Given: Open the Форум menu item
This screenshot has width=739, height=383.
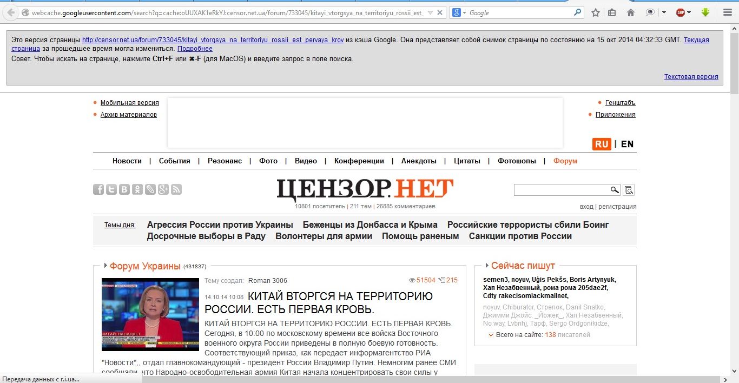Looking at the screenshot, I should tap(565, 161).
